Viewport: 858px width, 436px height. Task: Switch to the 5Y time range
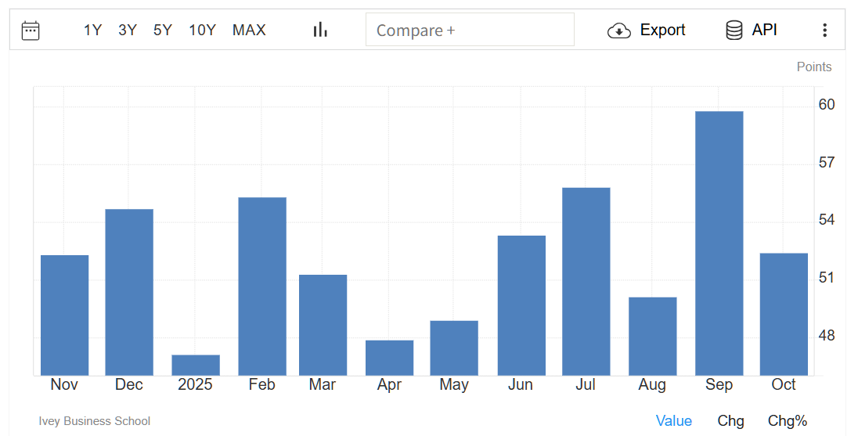pyautogui.click(x=162, y=31)
